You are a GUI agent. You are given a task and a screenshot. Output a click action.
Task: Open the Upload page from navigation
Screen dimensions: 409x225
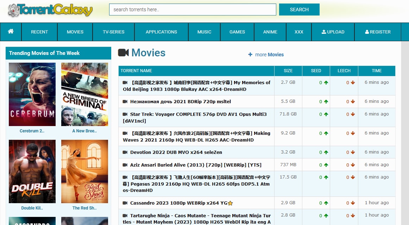(333, 32)
